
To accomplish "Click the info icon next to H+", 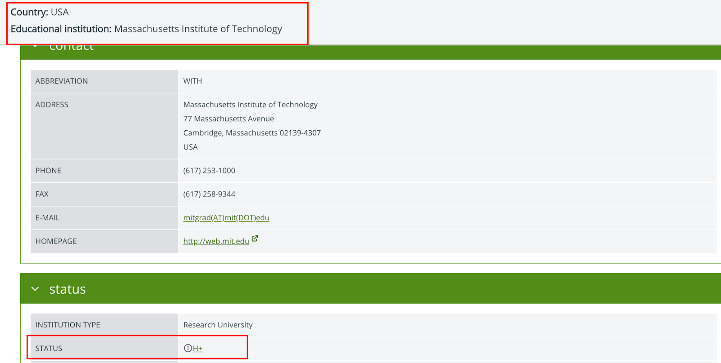I will point(188,348).
